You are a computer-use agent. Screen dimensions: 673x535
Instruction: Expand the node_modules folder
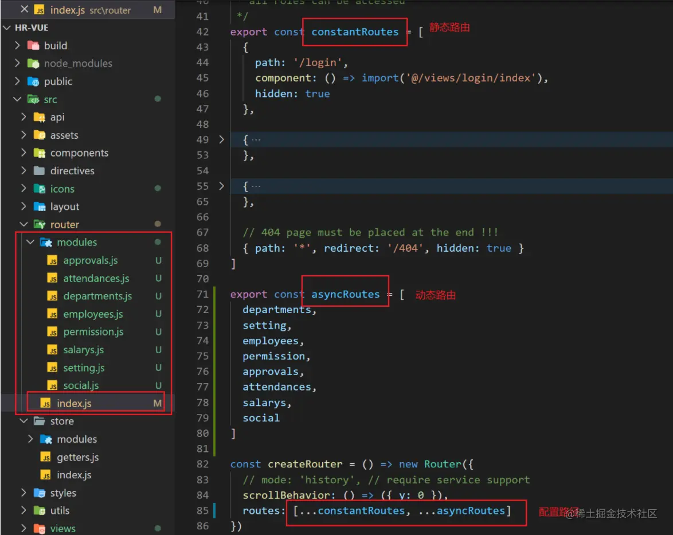click(x=18, y=63)
